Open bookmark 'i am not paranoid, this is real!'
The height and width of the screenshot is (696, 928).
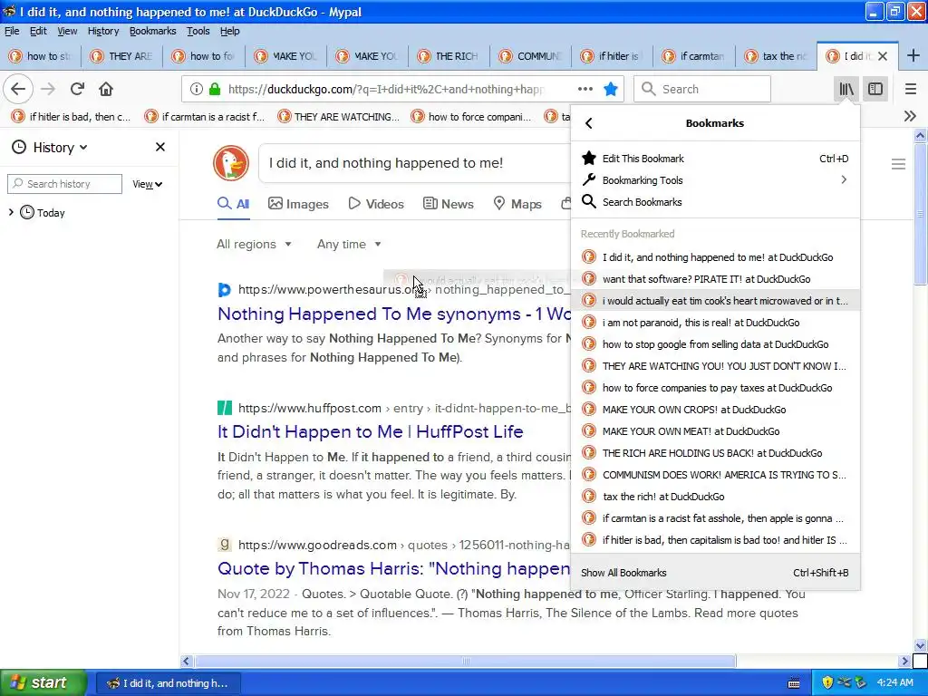715,323
